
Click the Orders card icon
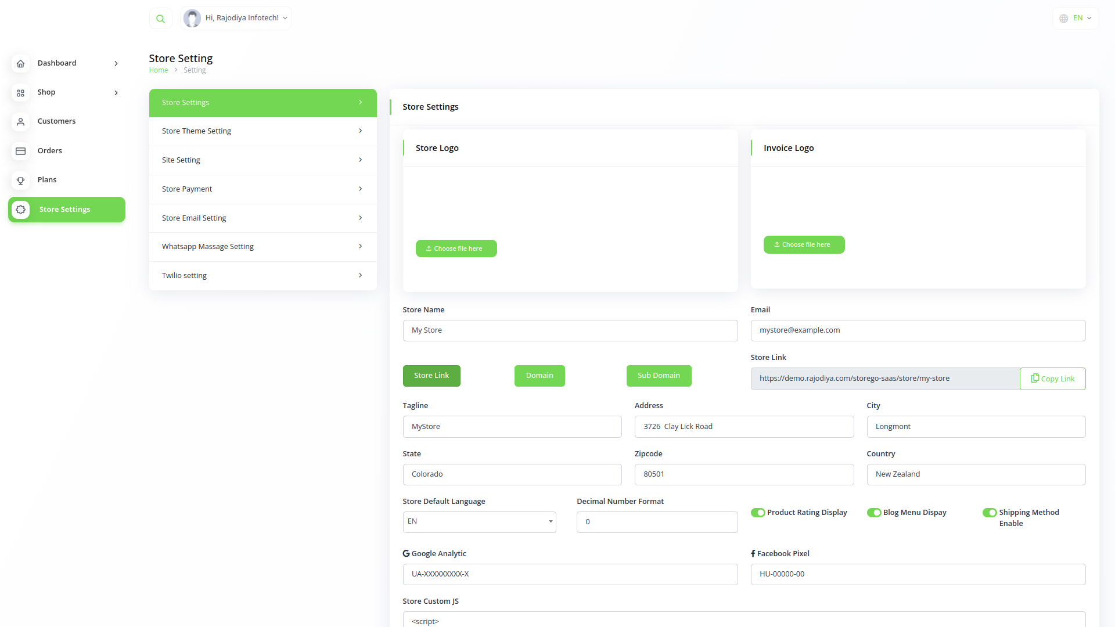point(21,151)
